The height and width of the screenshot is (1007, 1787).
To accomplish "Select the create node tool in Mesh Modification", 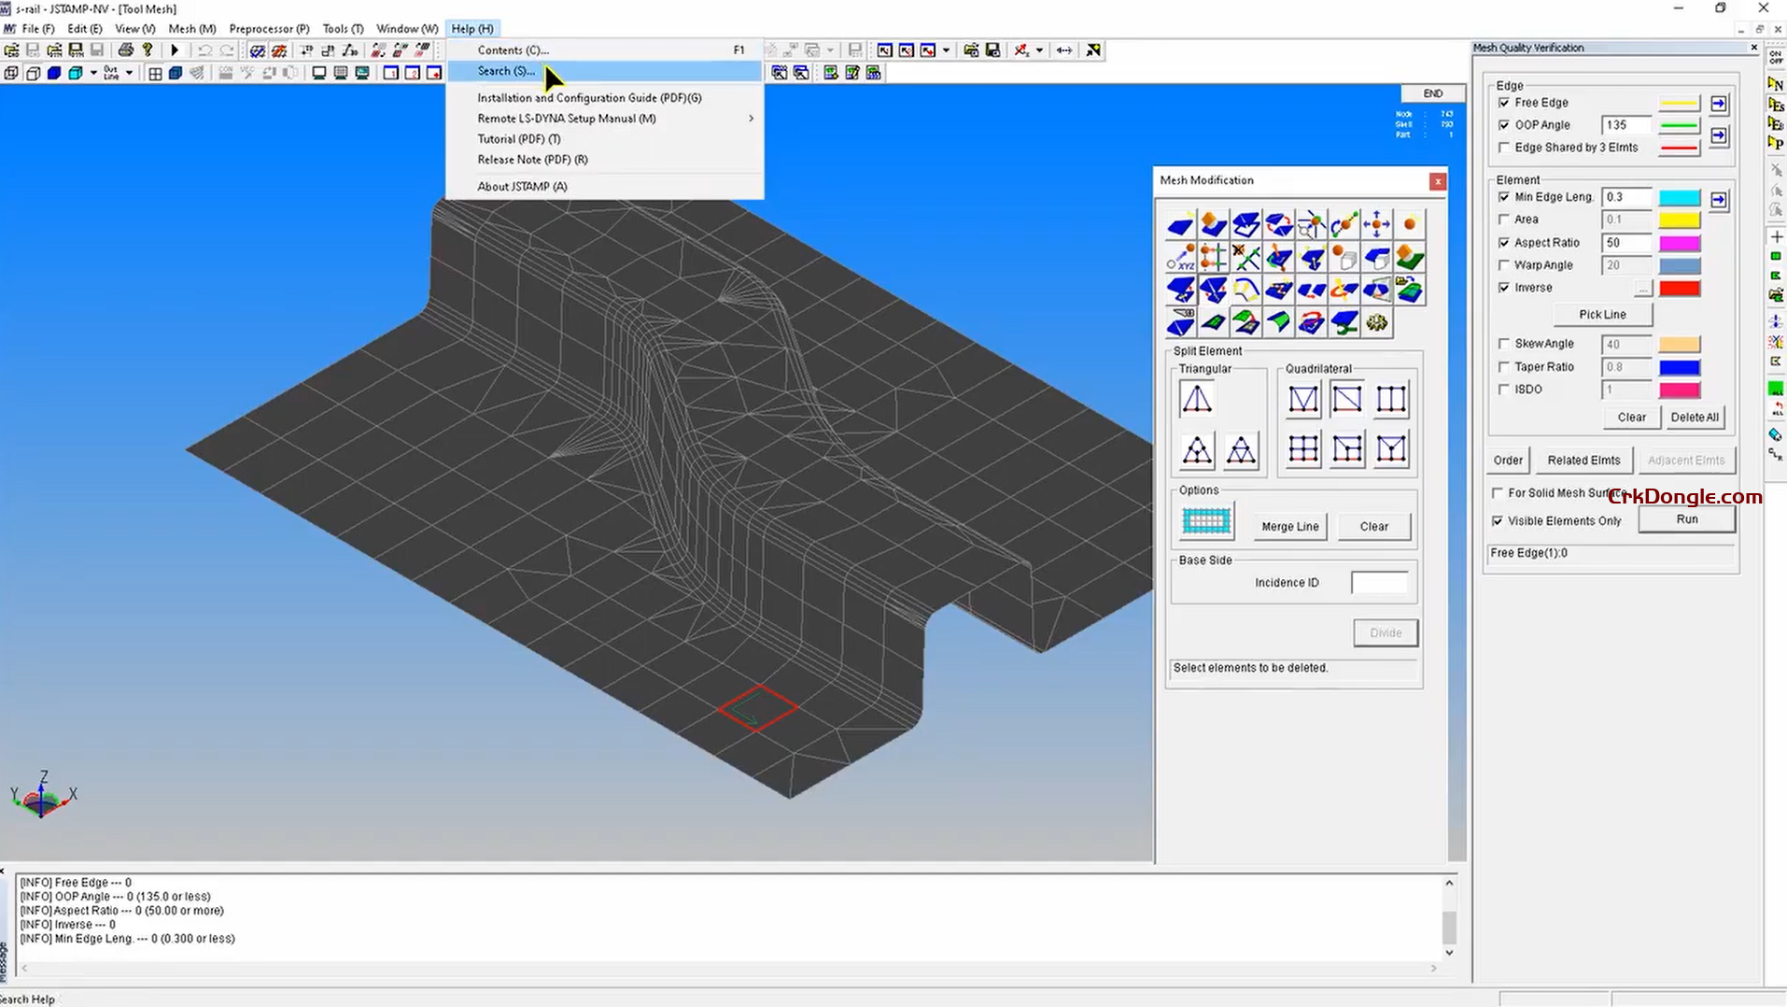I will click(x=1411, y=223).
